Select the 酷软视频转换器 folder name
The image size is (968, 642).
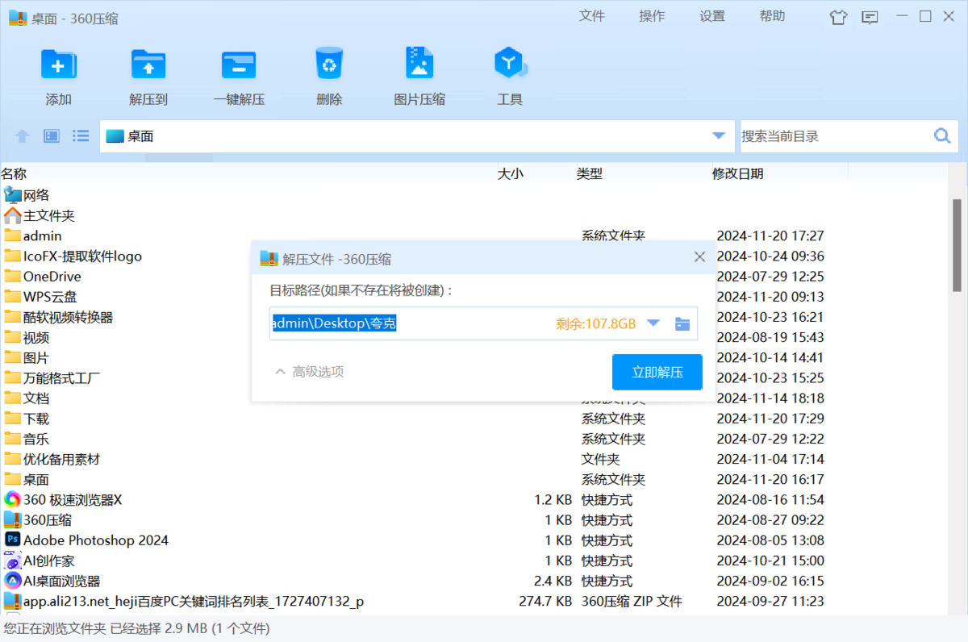pos(68,317)
